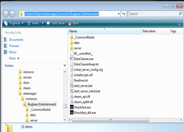Click file list scroll right arrow
The height and width of the screenshot is (132, 184).
(181, 120)
